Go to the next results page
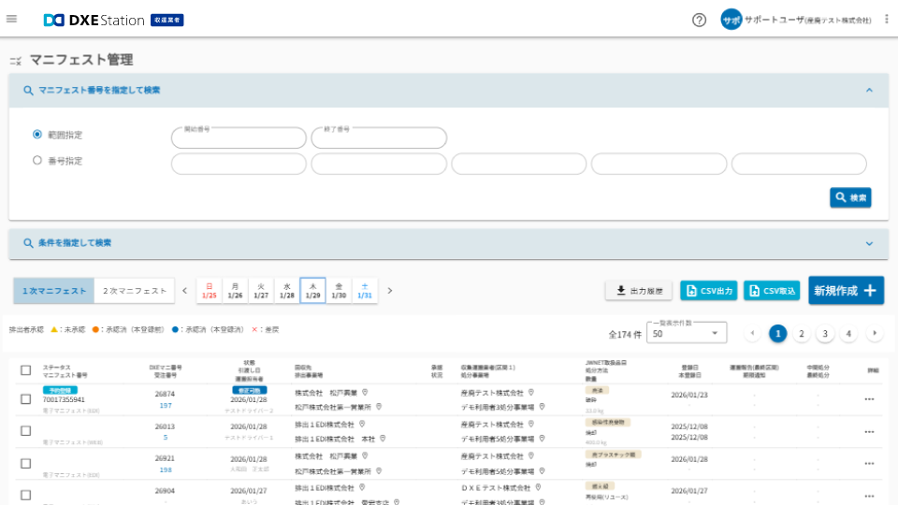This screenshot has width=898, height=505. (x=875, y=334)
